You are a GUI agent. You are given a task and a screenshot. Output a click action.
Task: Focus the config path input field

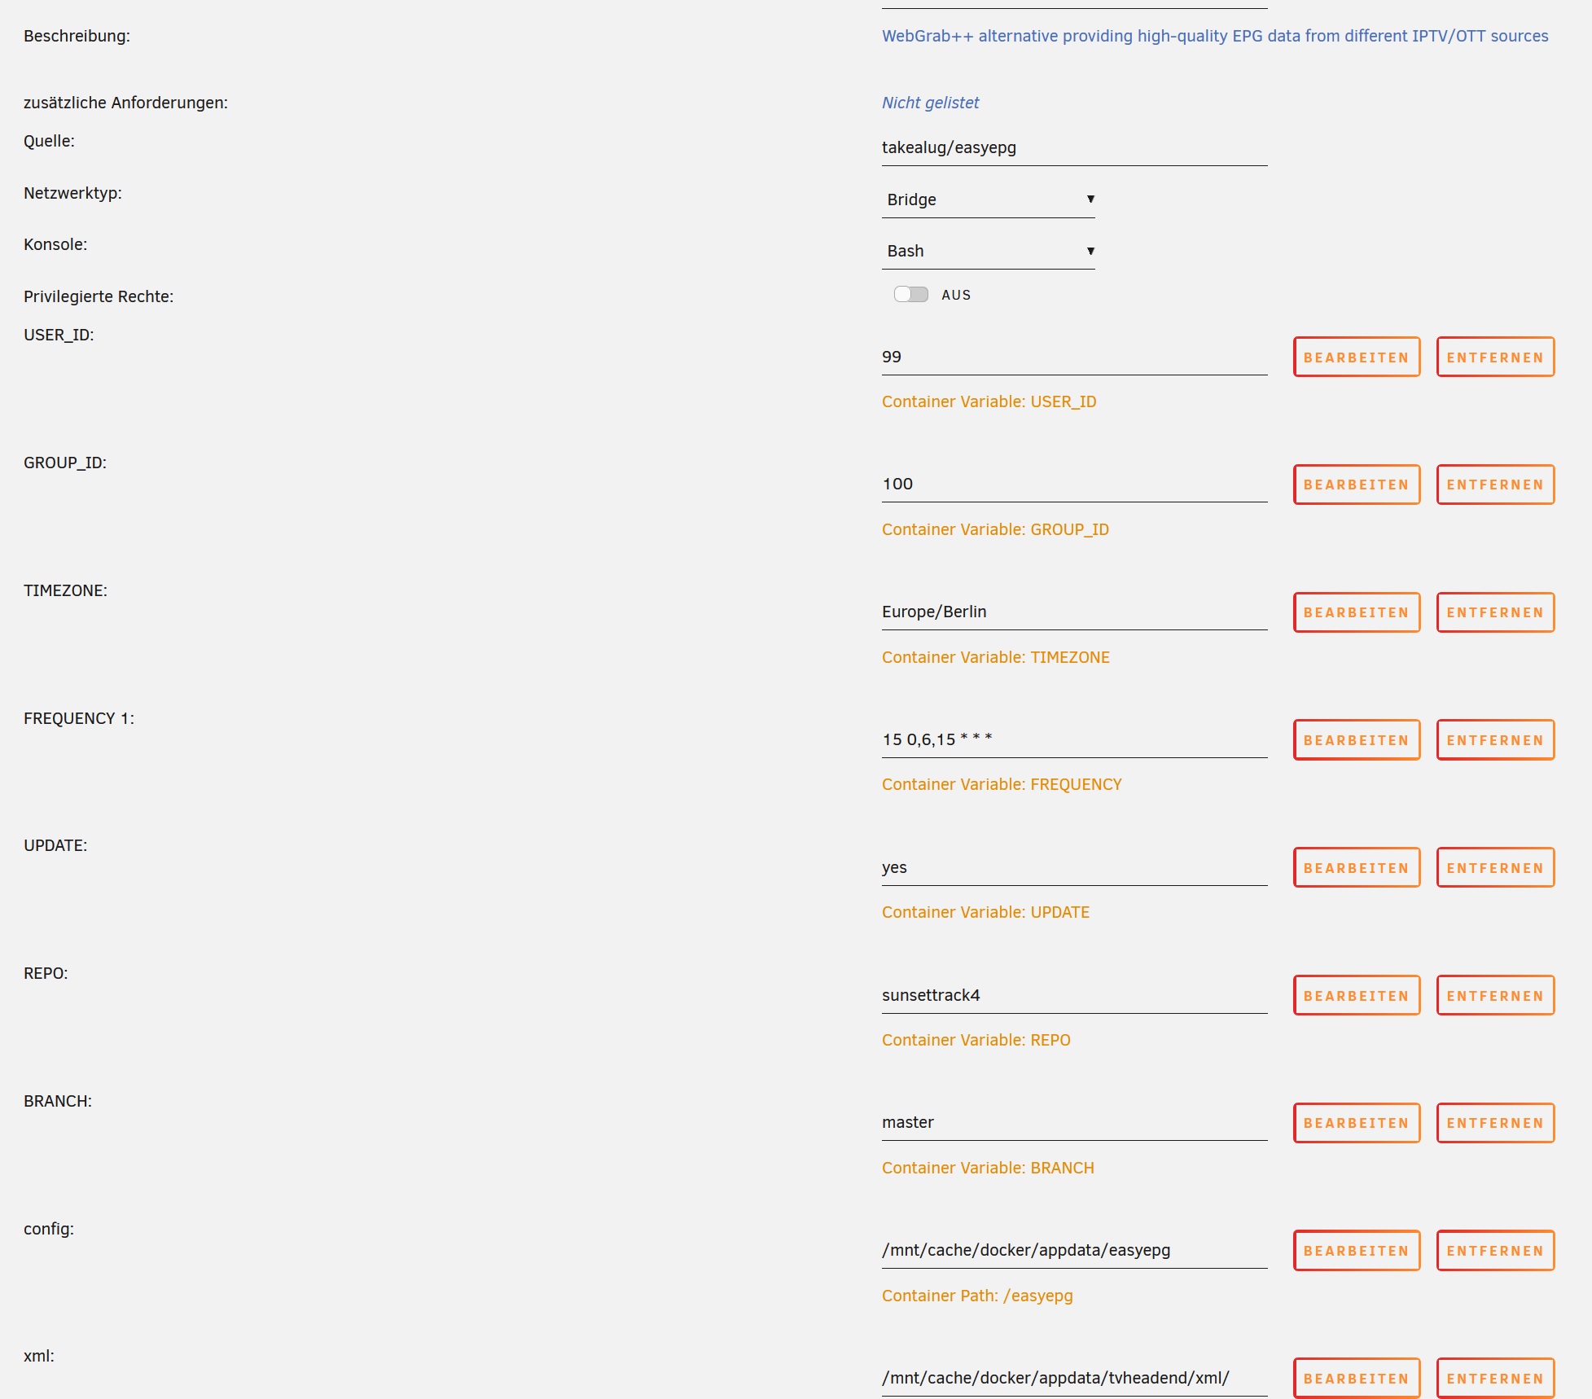click(1074, 1250)
